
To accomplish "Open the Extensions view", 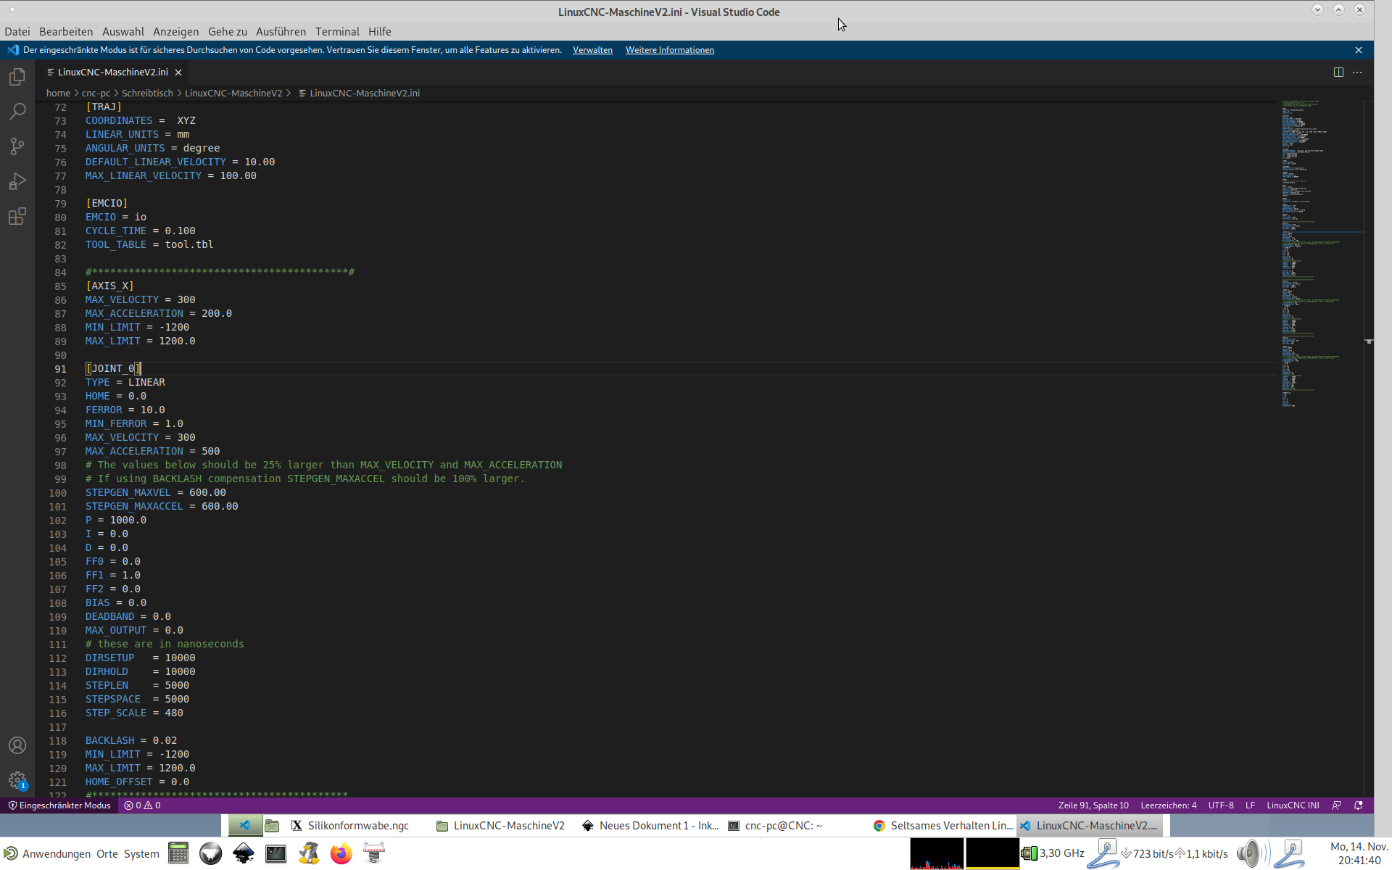I will pyautogui.click(x=17, y=216).
